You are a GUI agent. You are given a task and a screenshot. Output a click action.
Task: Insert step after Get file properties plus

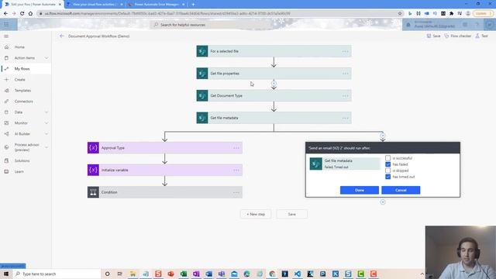coord(274,84)
